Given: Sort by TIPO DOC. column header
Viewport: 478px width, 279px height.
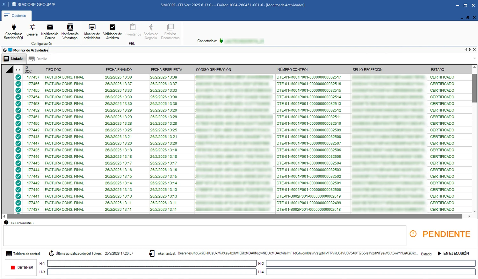Looking at the screenshot, I should [x=54, y=70].
